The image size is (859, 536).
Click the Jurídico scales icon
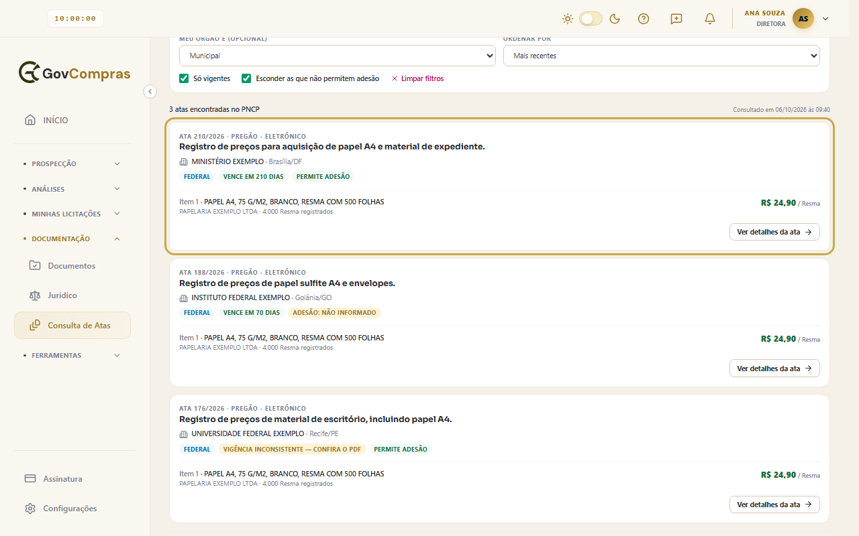pos(35,295)
